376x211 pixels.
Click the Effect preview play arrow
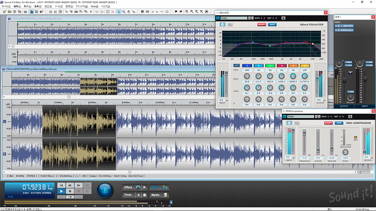click(144, 187)
